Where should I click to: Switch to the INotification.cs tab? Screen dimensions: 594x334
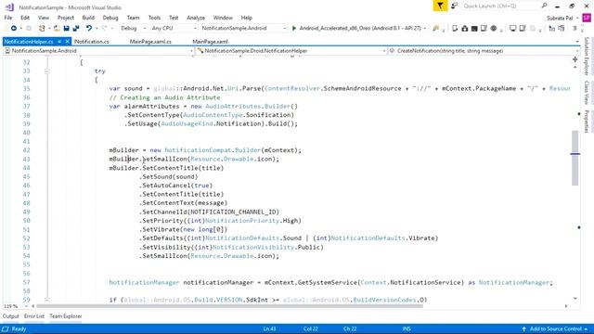pos(91,42)
